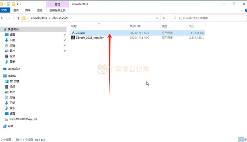Open 文档 folder under 此电脑
Viewport: 247px width, 142px height.
12,98
